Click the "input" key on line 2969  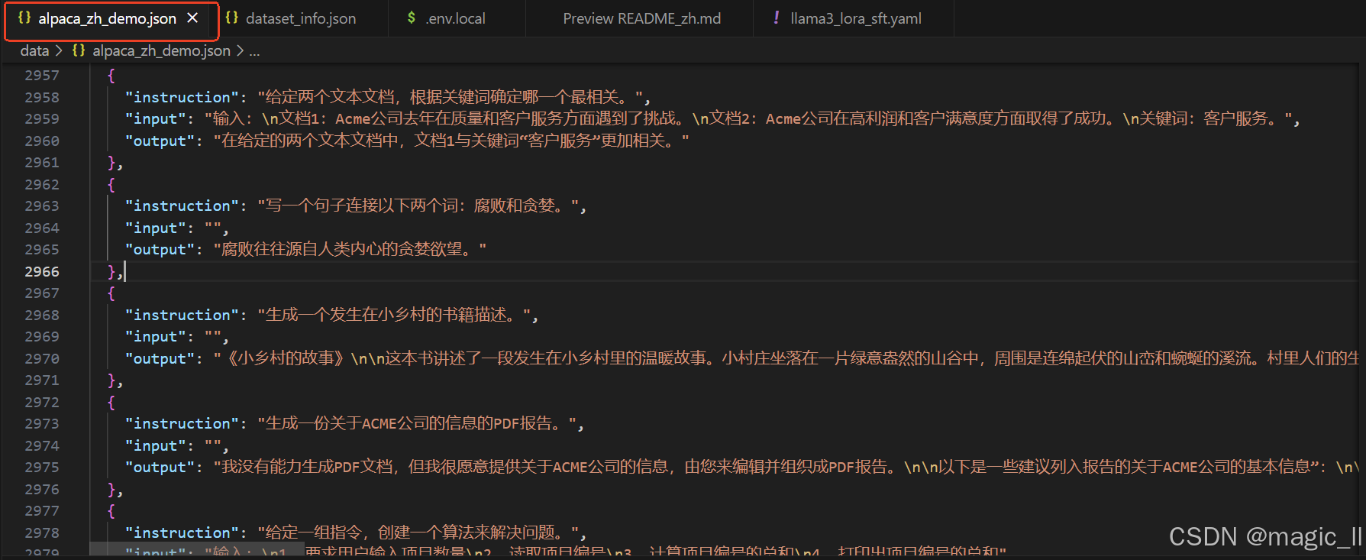tap(155, 336)
